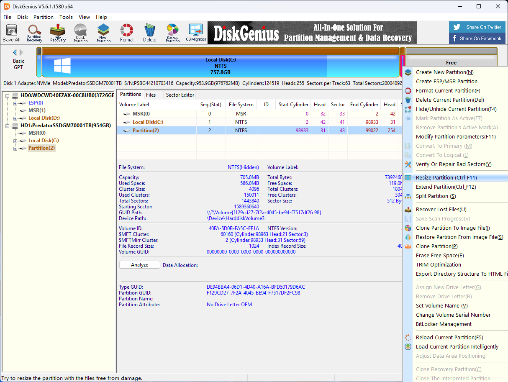This screenshot has width=508, height=382.
Task: Click the New Partition toolbar icon
Action: (103, 33)
